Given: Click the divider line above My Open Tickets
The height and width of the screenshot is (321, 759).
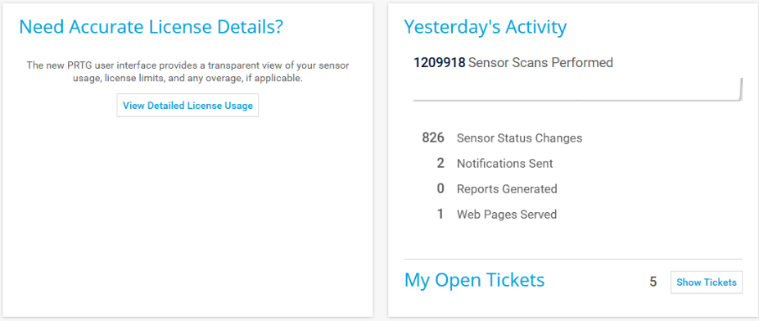Looking at the screenshot, I should [573, 260].
